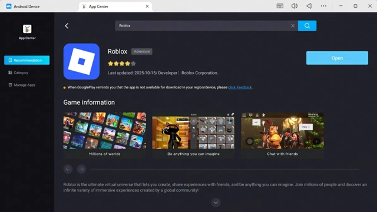
Task: Click the Roblox description paragraph
Action: click(215, 187)
